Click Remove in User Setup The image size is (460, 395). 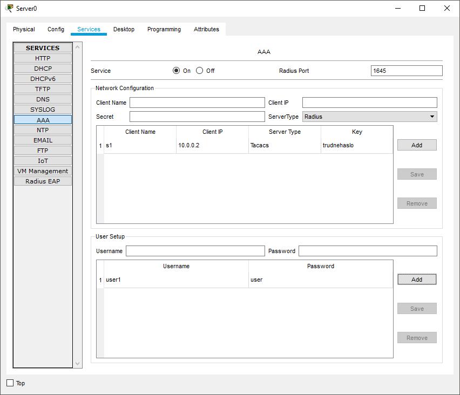[417, 337]
